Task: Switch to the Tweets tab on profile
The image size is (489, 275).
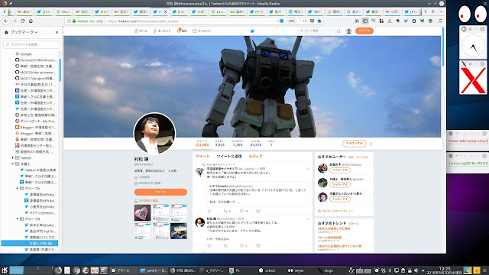Action: (x=202, y=156)
